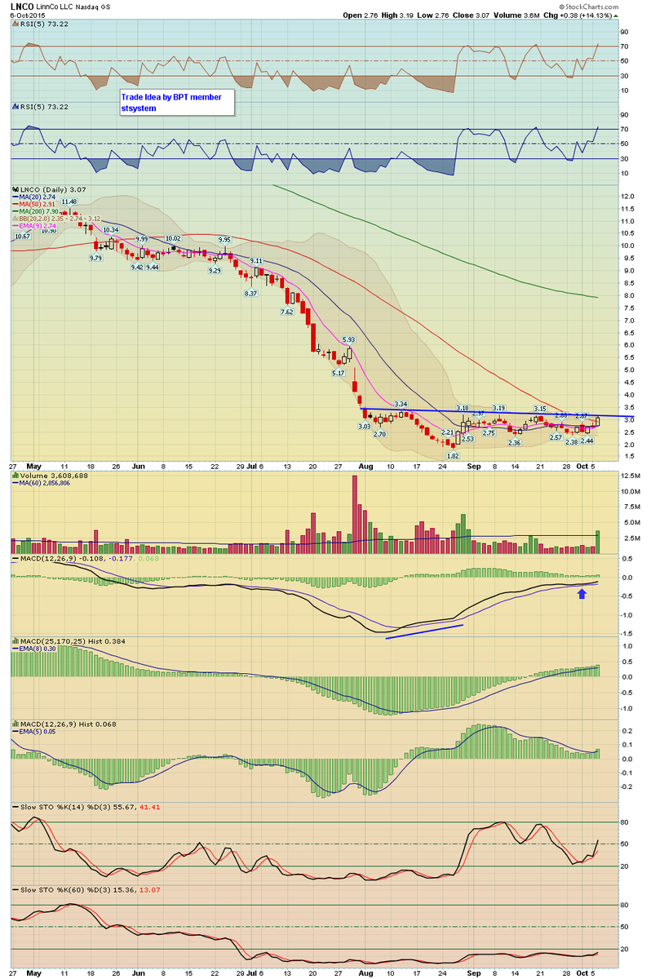
Task: Click the 9.79 price low label
Action: click(x=96, y=257)
